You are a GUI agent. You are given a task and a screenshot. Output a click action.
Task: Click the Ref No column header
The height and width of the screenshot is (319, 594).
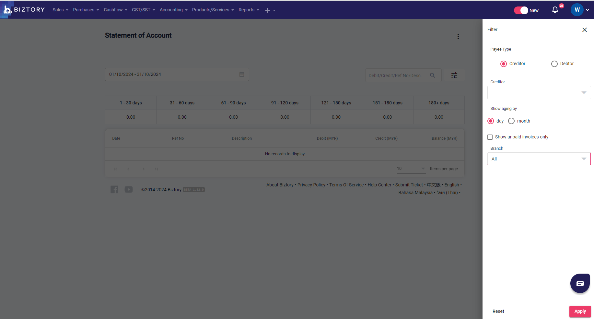(x=178, y=138)
